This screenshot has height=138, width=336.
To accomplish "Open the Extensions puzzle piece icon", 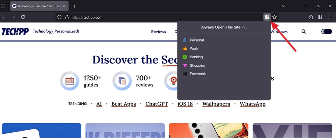I will coord(311,17).
